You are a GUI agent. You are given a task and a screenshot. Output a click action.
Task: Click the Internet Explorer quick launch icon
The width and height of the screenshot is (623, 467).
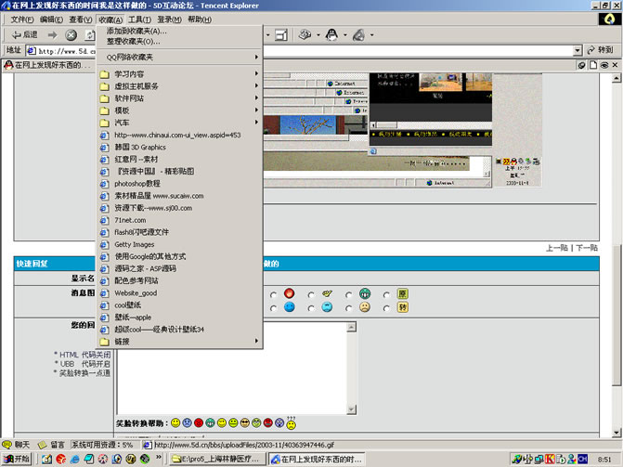(74, 459)
